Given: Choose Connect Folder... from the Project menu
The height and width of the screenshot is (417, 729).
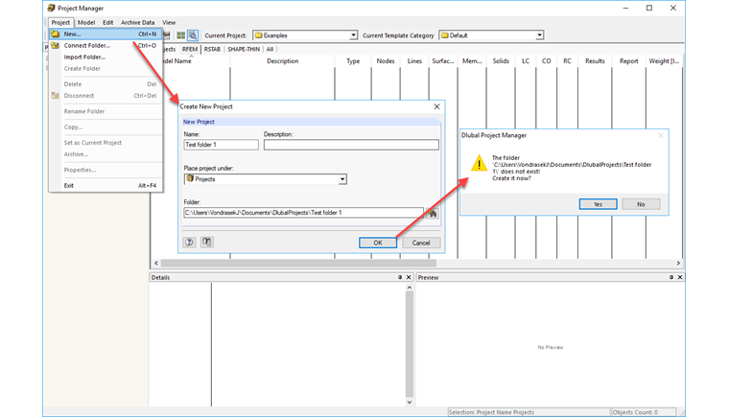Looking at the screenshot, I should [106, 46].
